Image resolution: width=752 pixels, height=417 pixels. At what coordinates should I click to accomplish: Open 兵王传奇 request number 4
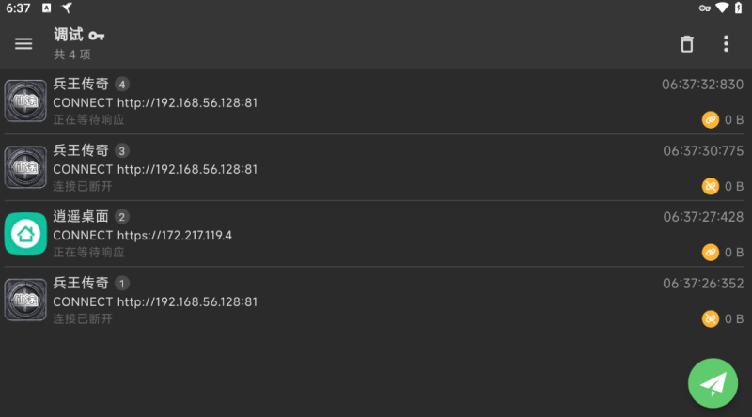(376, 101)
